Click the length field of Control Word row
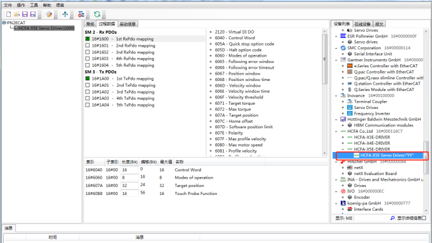 (129, 170)
